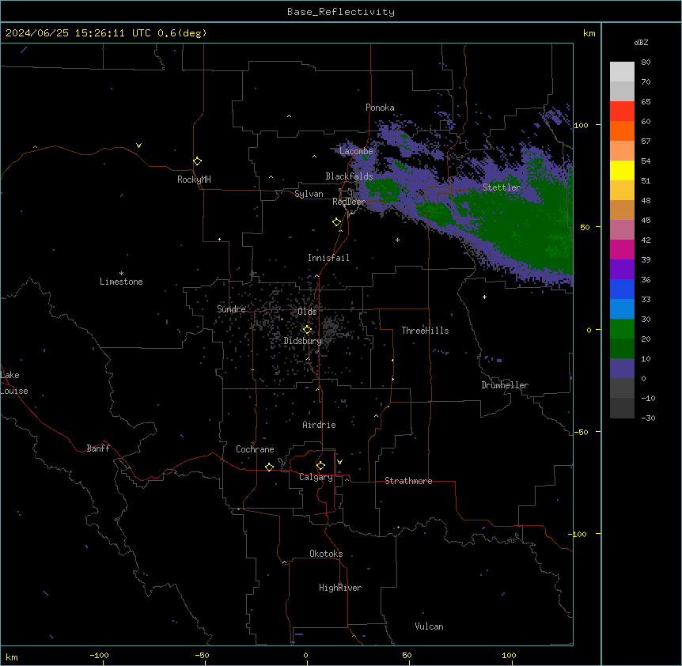
Task: Click the asterisk marker southeast of RedDeer
Action: click(x=397, y=240)
